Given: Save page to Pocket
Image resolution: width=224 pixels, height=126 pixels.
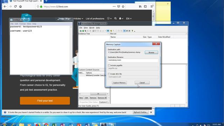Looking at the screenshot, I should (x=119, y=6).
